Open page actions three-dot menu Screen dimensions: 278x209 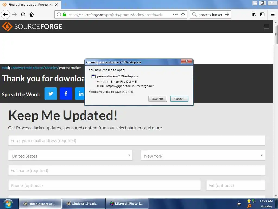tap(175, 15)
